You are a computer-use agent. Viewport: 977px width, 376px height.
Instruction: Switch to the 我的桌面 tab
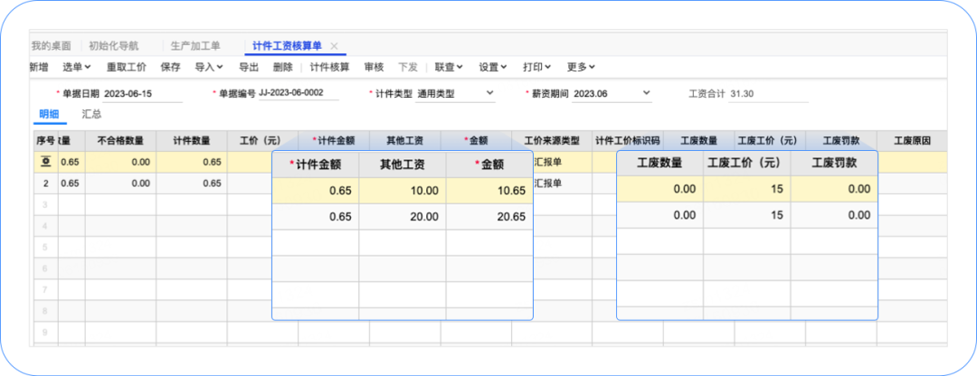pos(51,46)
